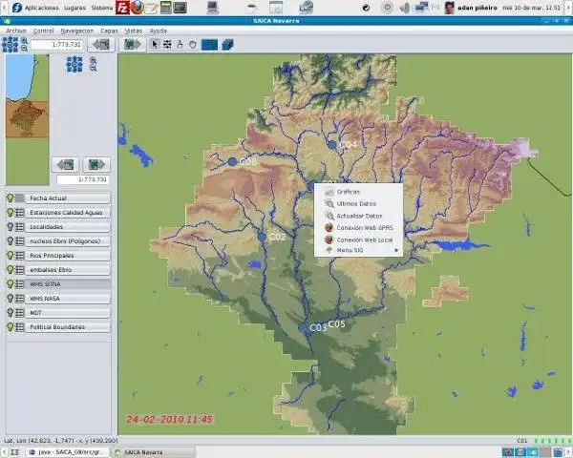Click the zoom-in magnifier in the main toolbar
Viewport: 573px width, 458px height.
pyautogui.click(x=24, y=40)
